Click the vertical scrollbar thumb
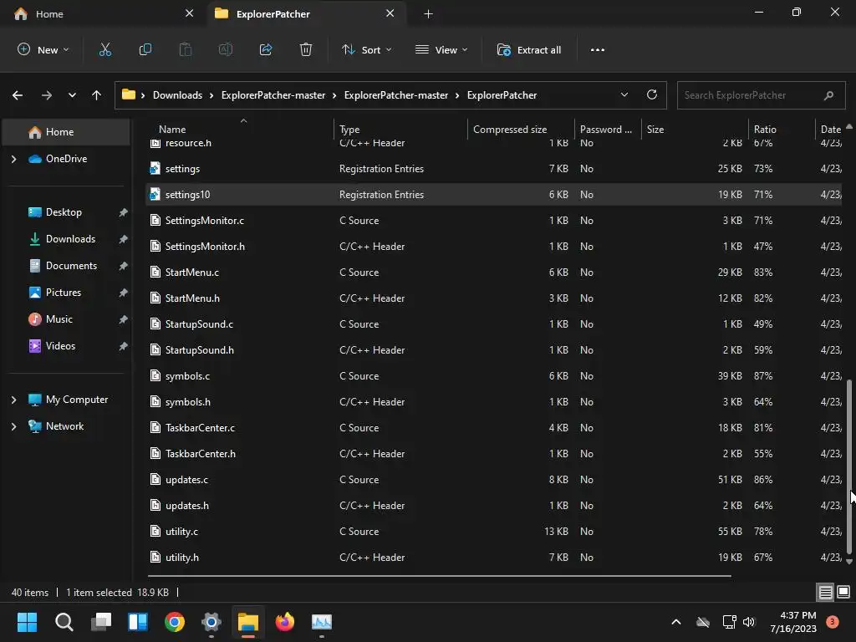 tap(849, 466)
